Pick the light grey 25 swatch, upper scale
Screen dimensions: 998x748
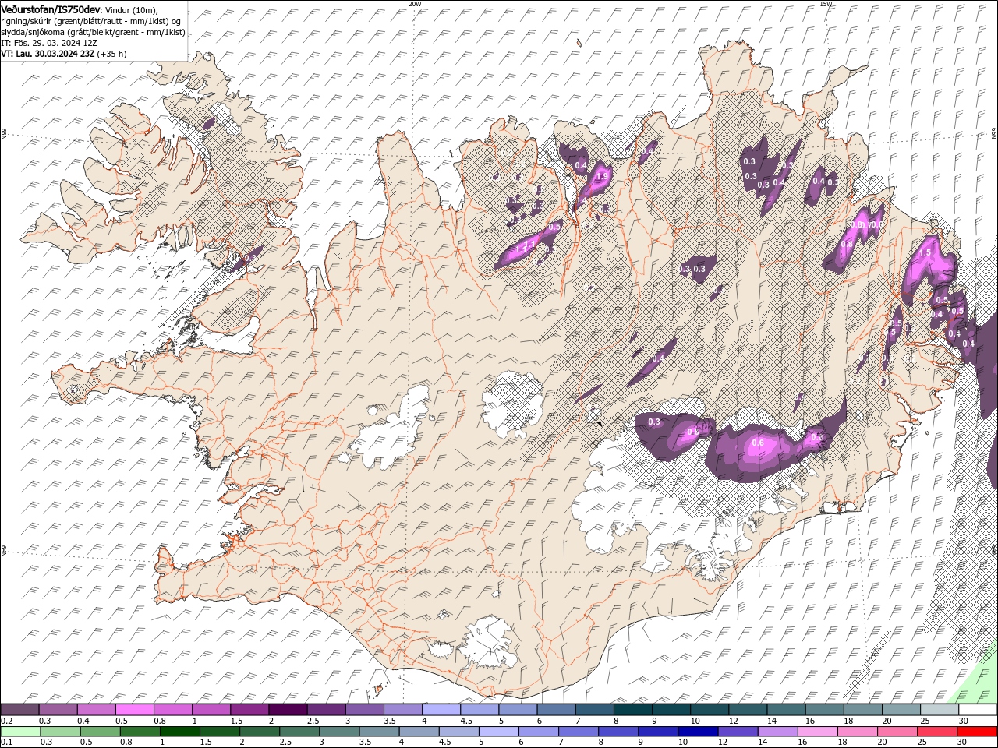tap(940, 710)
